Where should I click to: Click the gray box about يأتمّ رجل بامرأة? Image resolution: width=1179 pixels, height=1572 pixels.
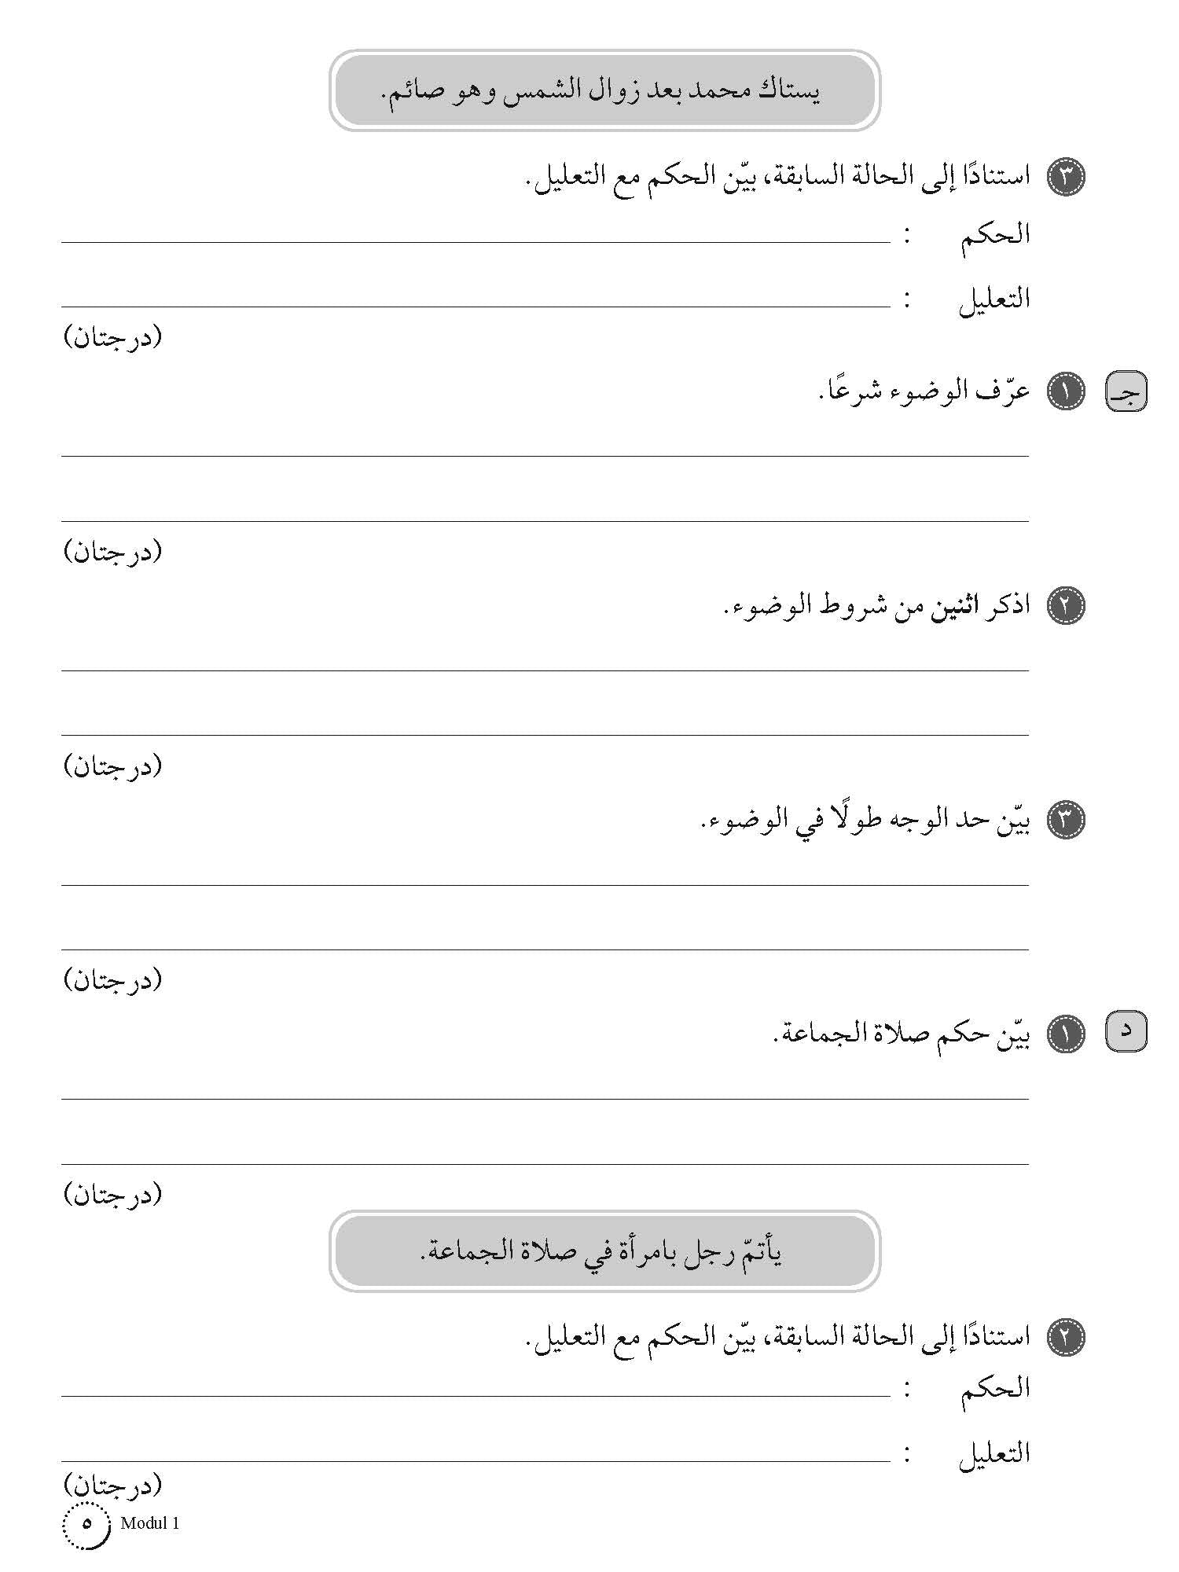(x=604, y=1251)
